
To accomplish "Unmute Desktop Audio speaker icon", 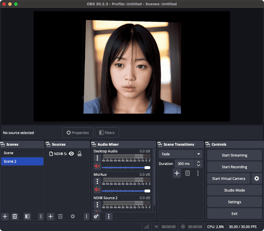I will pyautogui.click(x=97, y=166).
